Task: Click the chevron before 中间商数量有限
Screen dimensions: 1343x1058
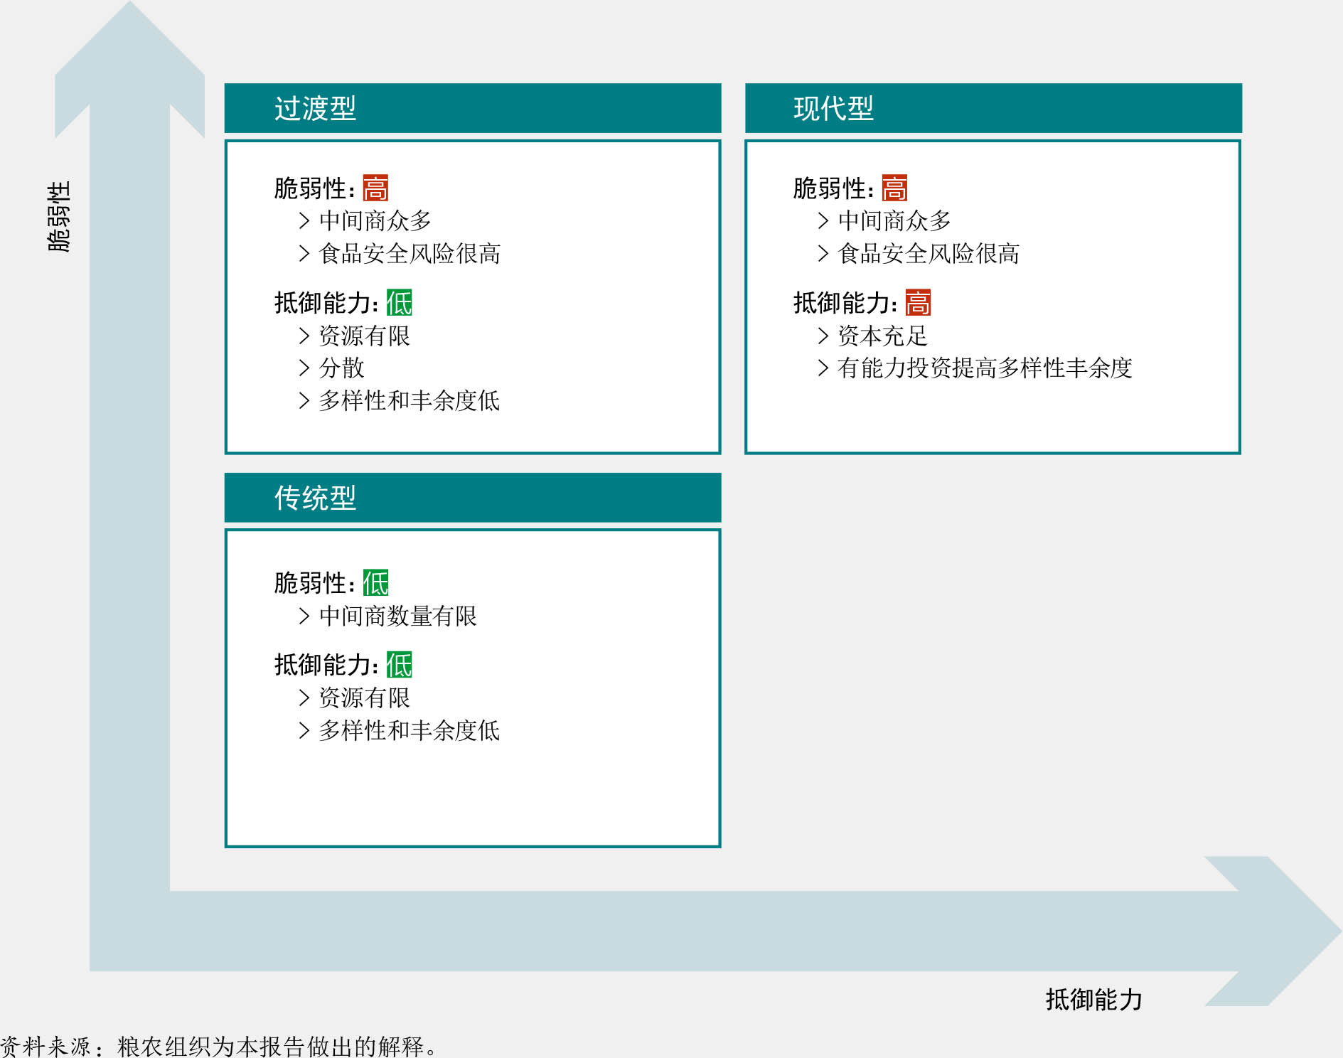Action: click(304, 616)
